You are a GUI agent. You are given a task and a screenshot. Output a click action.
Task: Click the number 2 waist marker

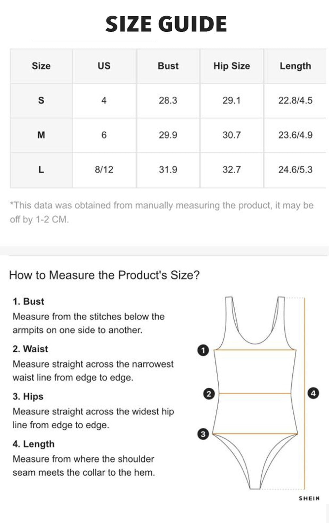coord(209,394)
